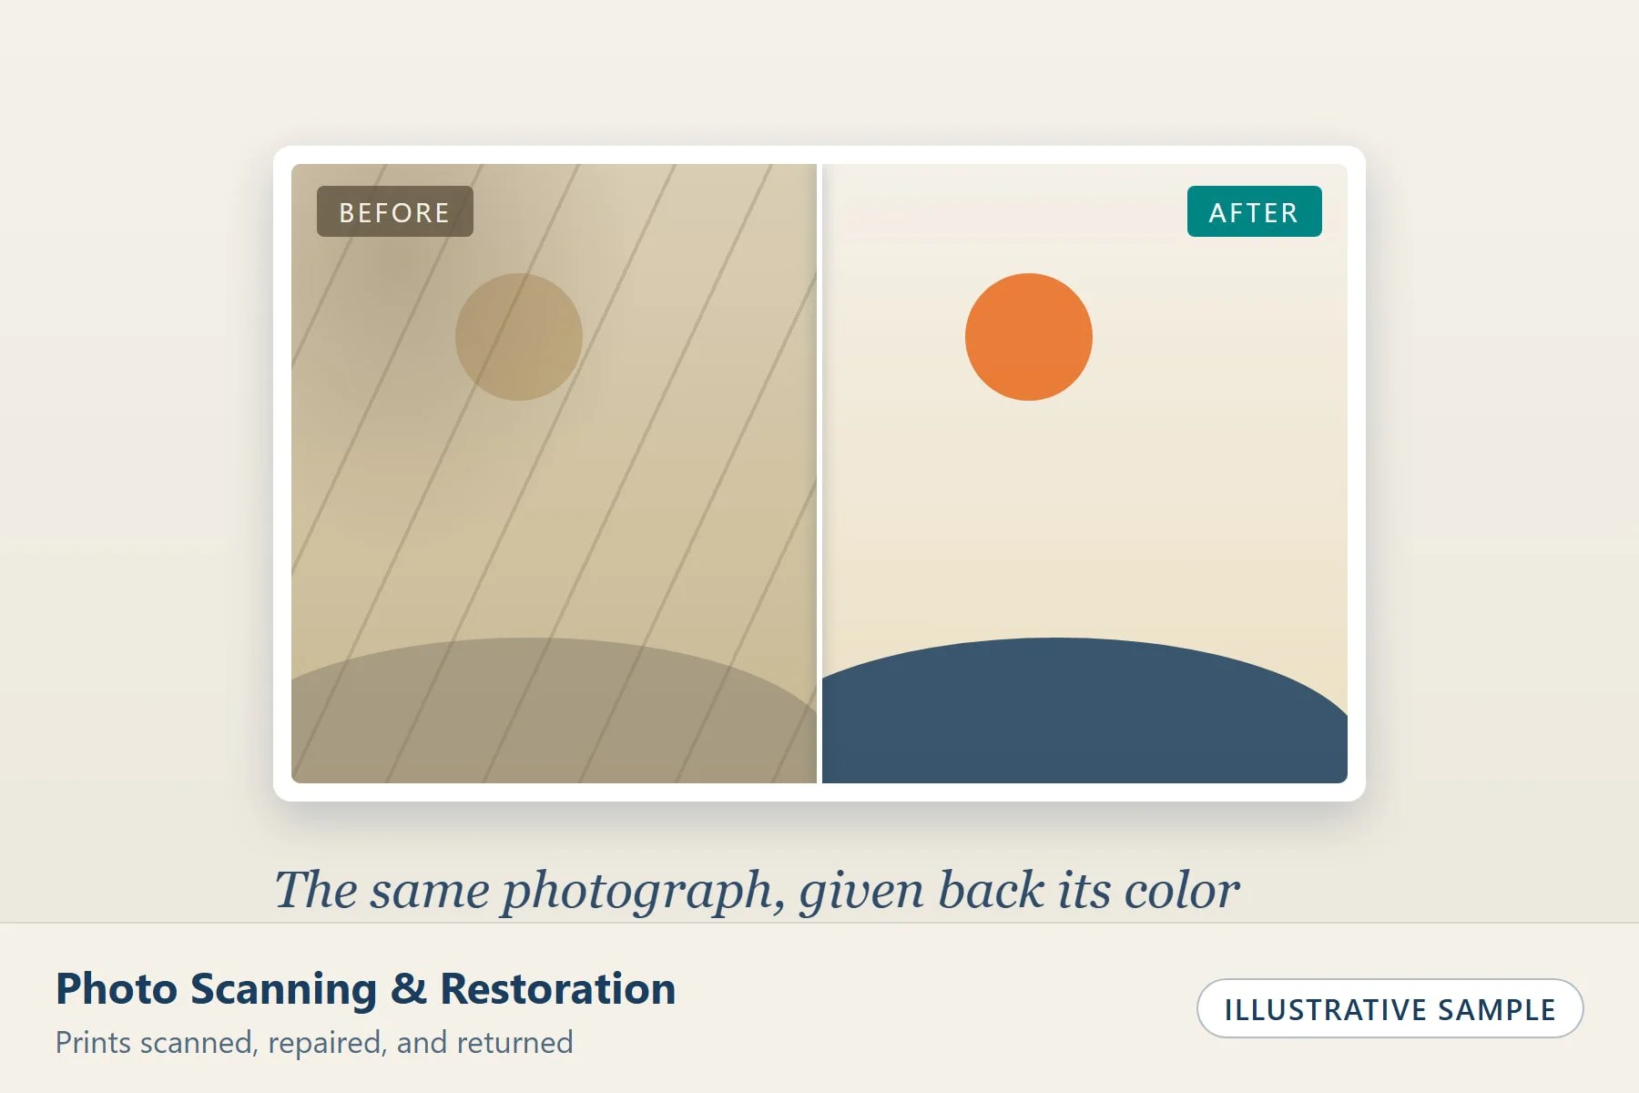Click the white before/after divider handle
The width and height of the screenshot is (1639, 1093).
click(819, 474)
